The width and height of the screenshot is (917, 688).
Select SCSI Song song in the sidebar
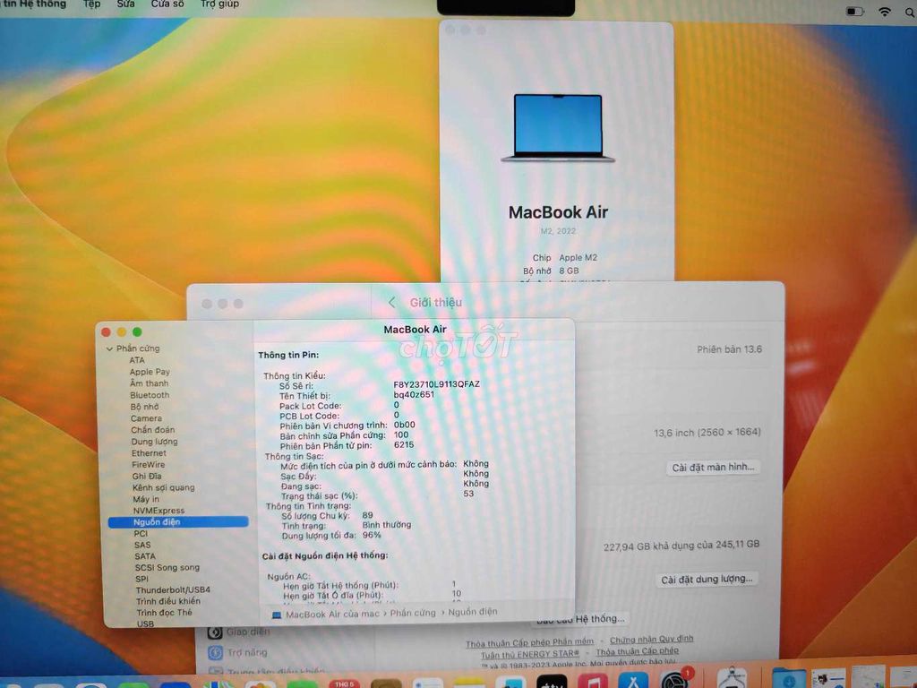(x=167, y=567)
